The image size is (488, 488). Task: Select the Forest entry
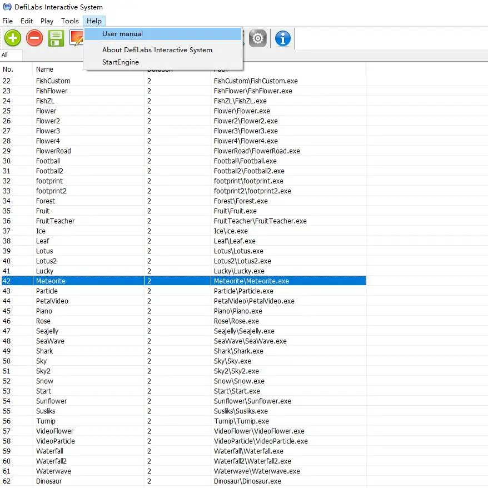click(183, 201)
